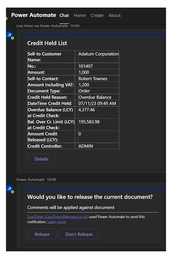Click the Power Automate avatar beside release question

click(10, 189)
